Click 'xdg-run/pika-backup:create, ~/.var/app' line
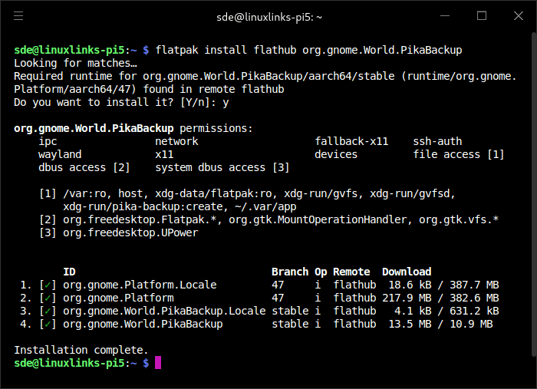 [180, 206]
